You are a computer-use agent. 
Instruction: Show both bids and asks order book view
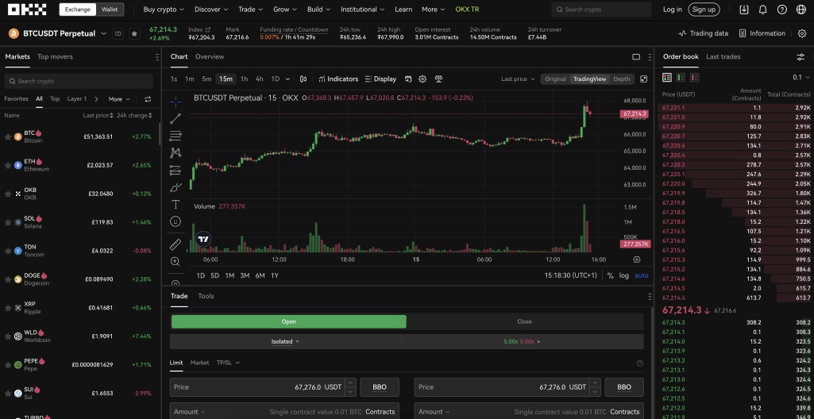point(667,77)
